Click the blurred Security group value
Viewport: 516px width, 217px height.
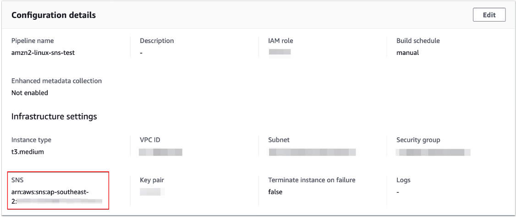click(x=434, y=152)
